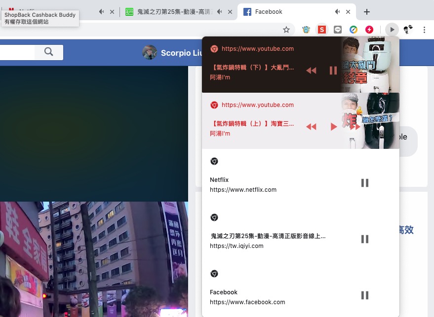Pause the Facebook media session
This screenshot has height=317, width=434.
[365, 295]
